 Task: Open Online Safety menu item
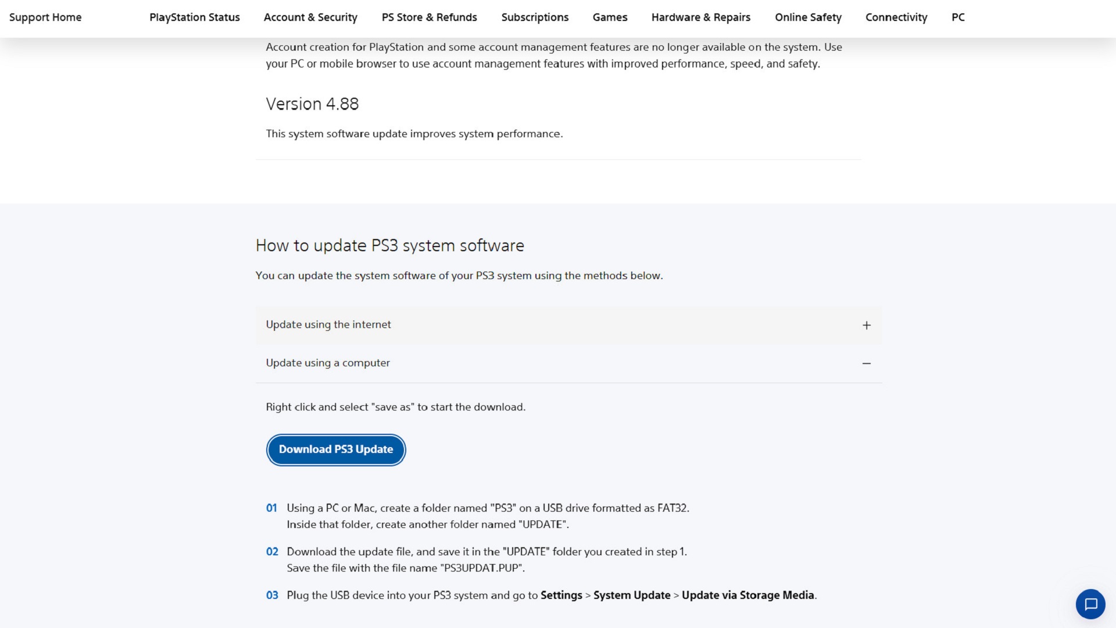(808, 17)
